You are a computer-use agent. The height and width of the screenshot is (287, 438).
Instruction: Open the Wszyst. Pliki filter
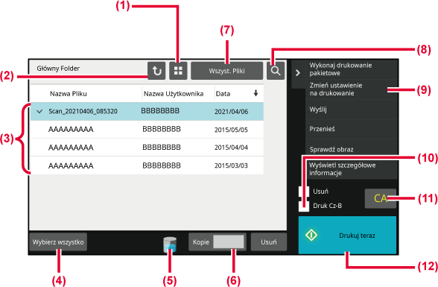click(x=226, y=71)
